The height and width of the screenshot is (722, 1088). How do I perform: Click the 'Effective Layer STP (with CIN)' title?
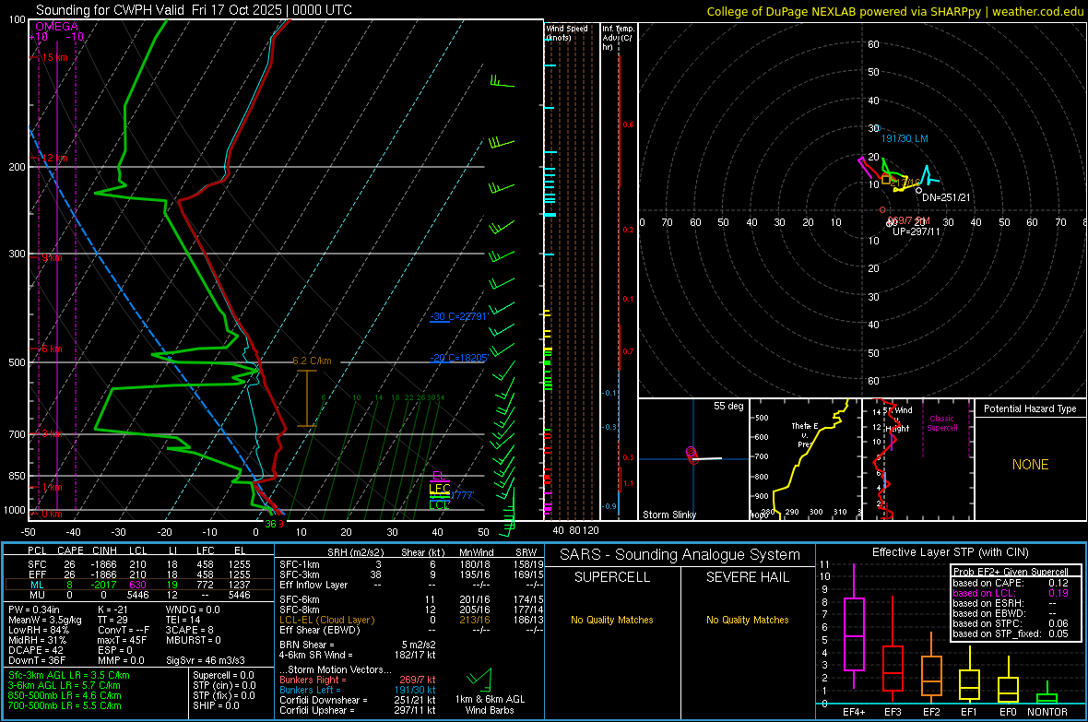click(x=950, y=552)
